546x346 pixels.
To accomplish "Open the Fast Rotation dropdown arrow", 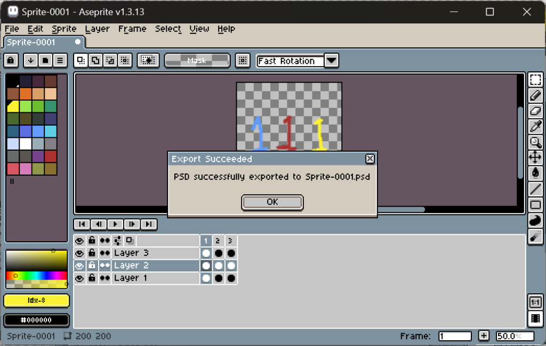I will coord(332,61).
